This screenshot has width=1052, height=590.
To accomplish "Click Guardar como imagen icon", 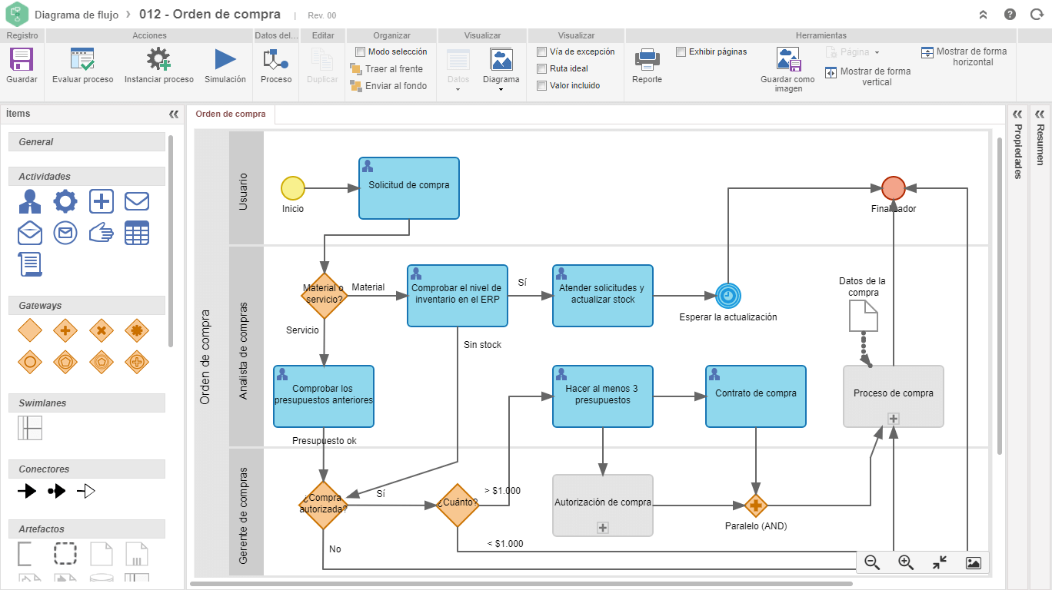I will pos(788,60).
